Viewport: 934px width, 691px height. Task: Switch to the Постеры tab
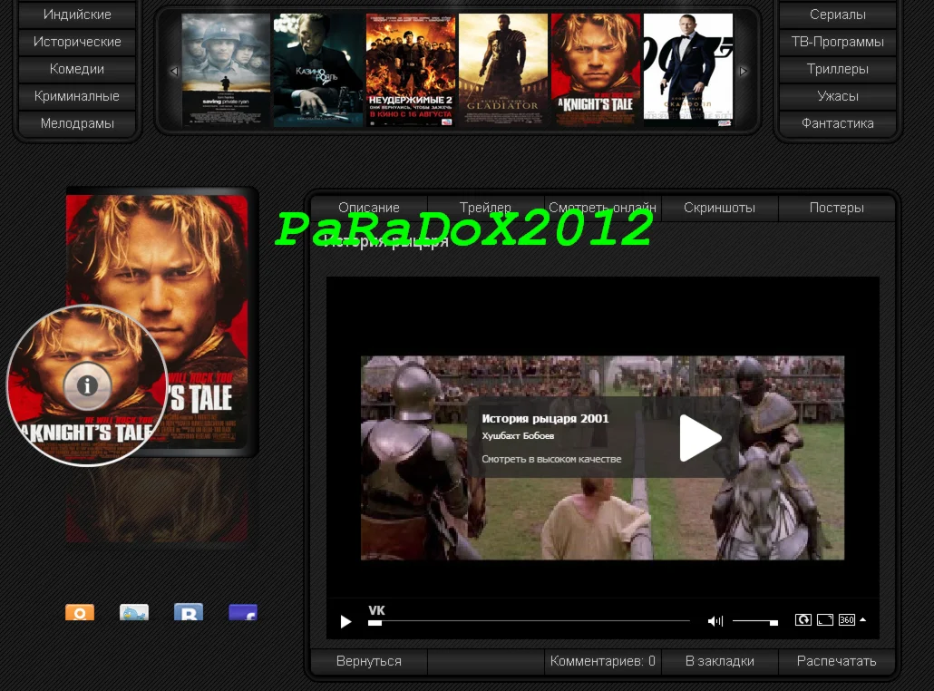coord(836,208)
